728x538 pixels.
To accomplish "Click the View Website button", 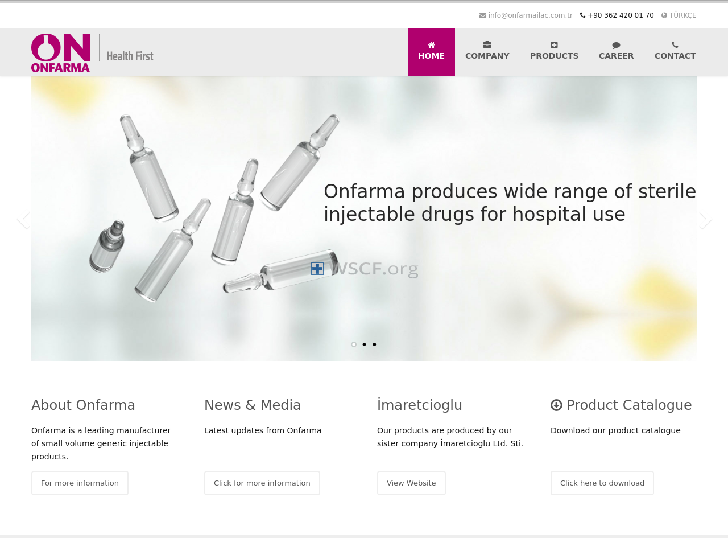I will [x=411, y=483].
